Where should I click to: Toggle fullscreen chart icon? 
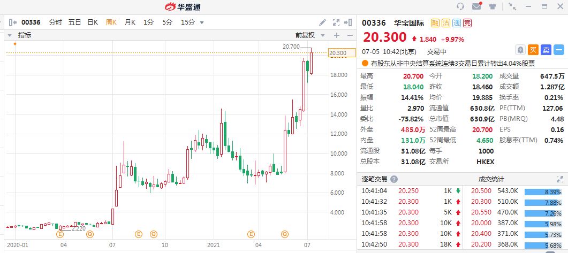point(336,22)
